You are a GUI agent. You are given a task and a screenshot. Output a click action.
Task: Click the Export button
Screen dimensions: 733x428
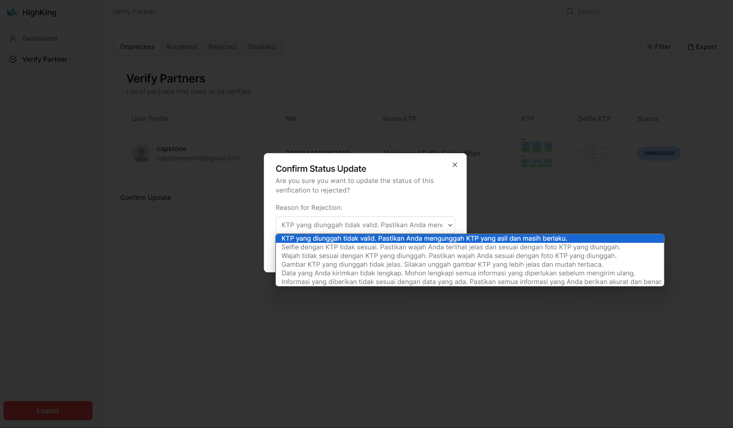(x=702, y=47)
